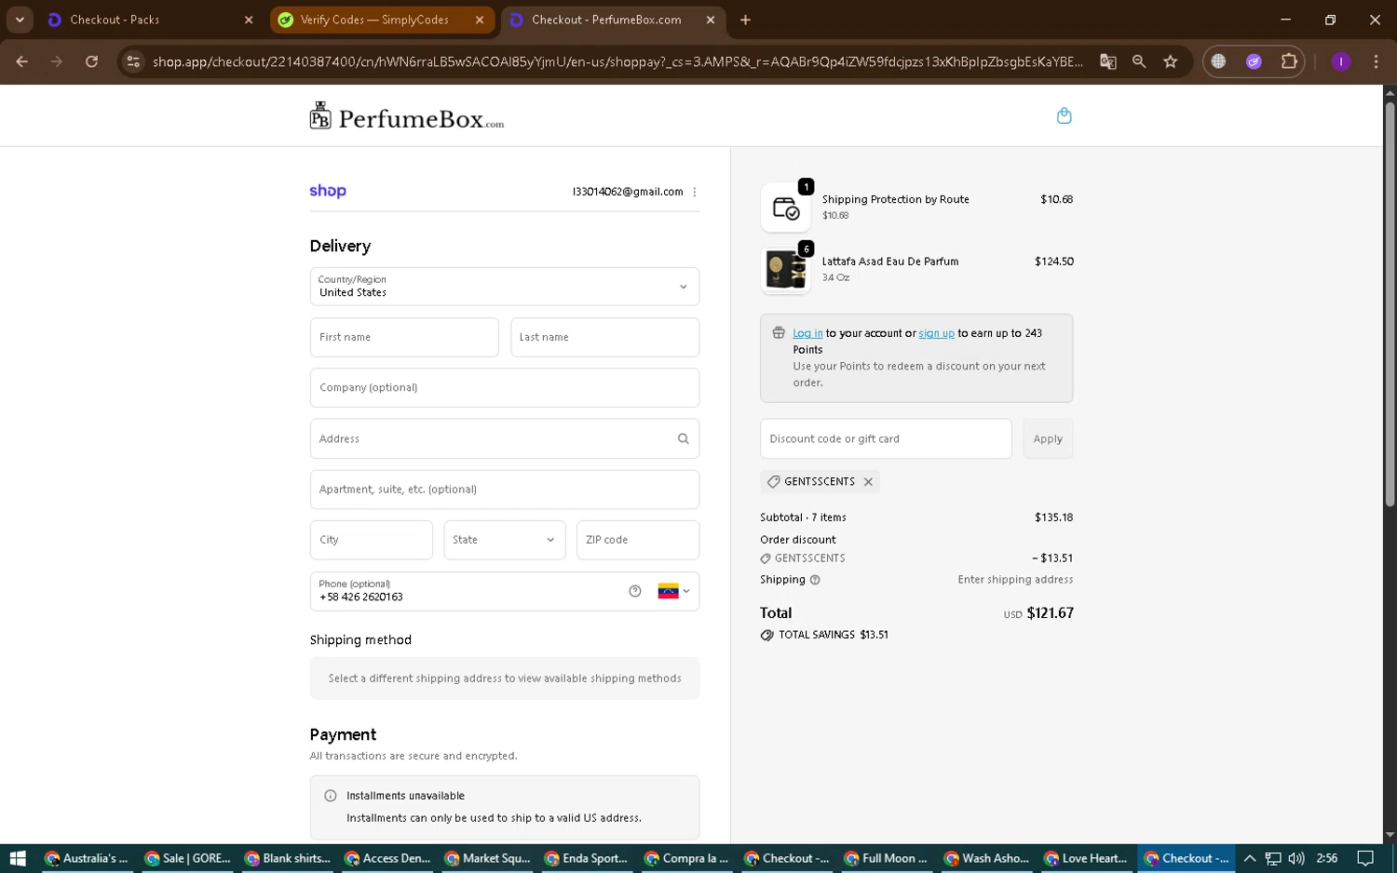Reload the current page

coord(91,61)
